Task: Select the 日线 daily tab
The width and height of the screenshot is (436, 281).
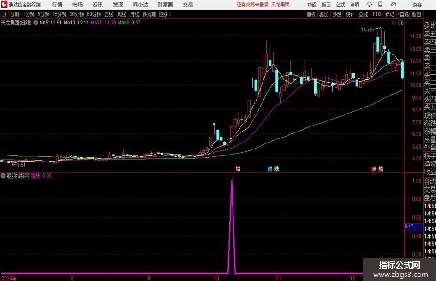Action: coord(109,14)
